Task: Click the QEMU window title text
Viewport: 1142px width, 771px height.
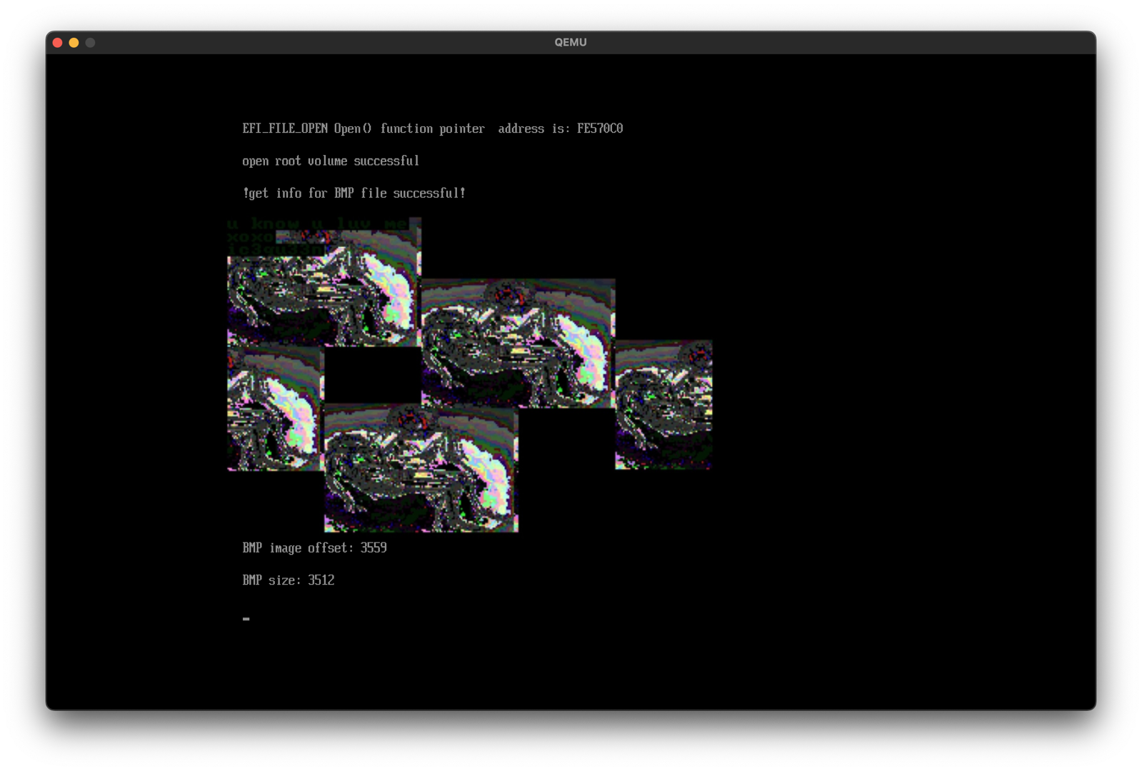Action: tap(570, 43)
